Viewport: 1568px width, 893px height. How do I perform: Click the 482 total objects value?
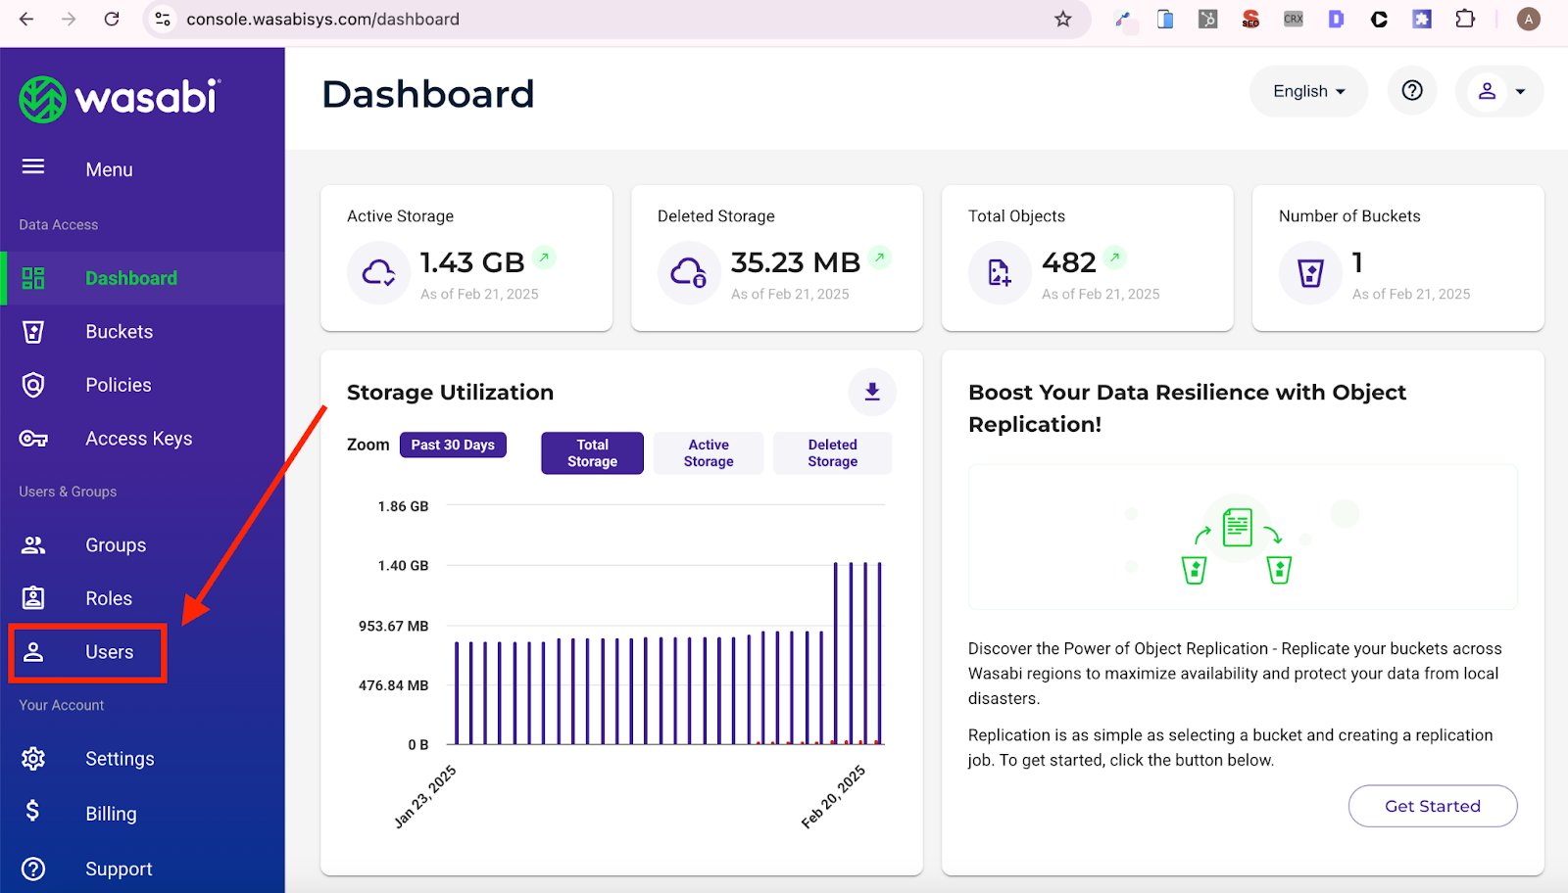pyautogui.click(x=1069, y=262)
